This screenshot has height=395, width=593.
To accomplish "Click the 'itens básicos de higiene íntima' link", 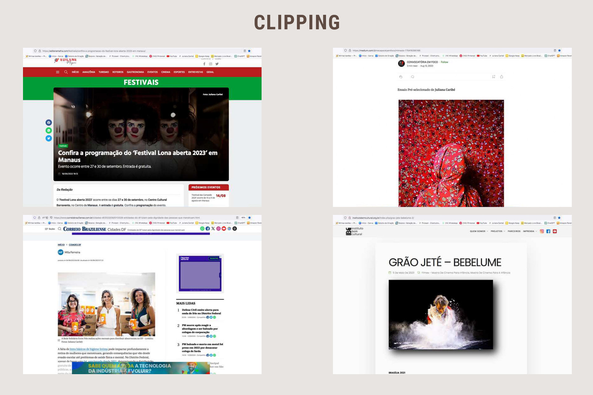I will 89,349.
